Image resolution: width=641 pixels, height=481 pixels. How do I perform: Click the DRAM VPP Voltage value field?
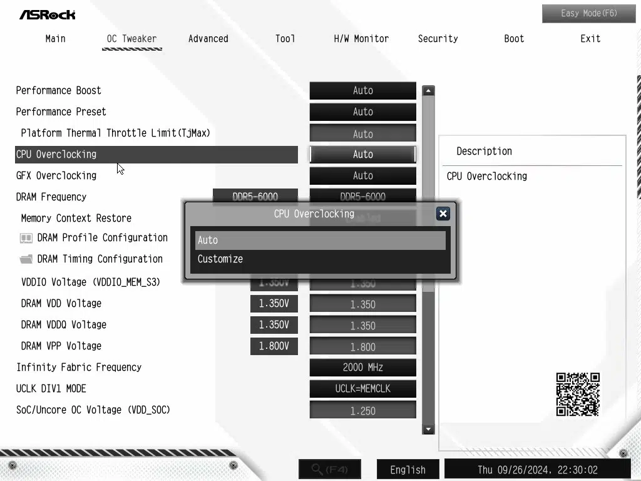pos(362,346)
